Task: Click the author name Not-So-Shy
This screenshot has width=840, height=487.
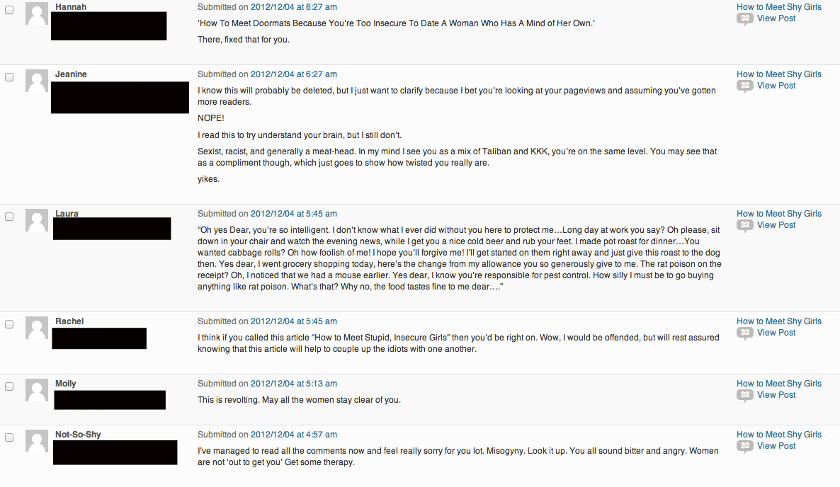Action: [x=78, y=435]
